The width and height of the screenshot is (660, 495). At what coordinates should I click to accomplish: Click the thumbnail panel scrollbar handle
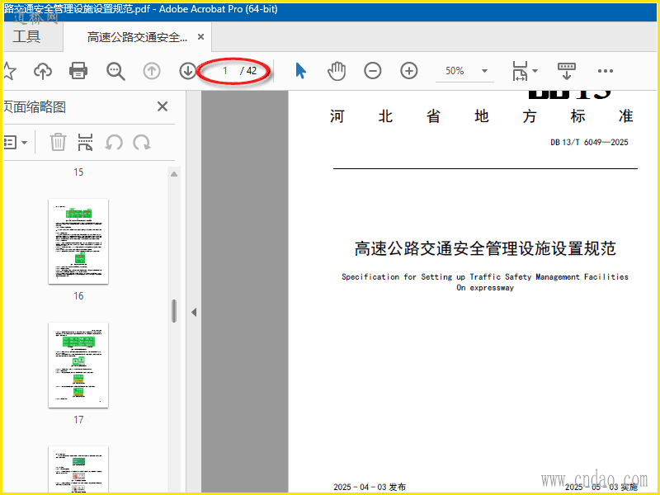(x=174, y=311)
